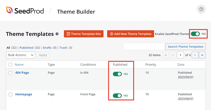Open the Homepage template
The width and height of the screenshot is (211, 110).
(24, 94)
